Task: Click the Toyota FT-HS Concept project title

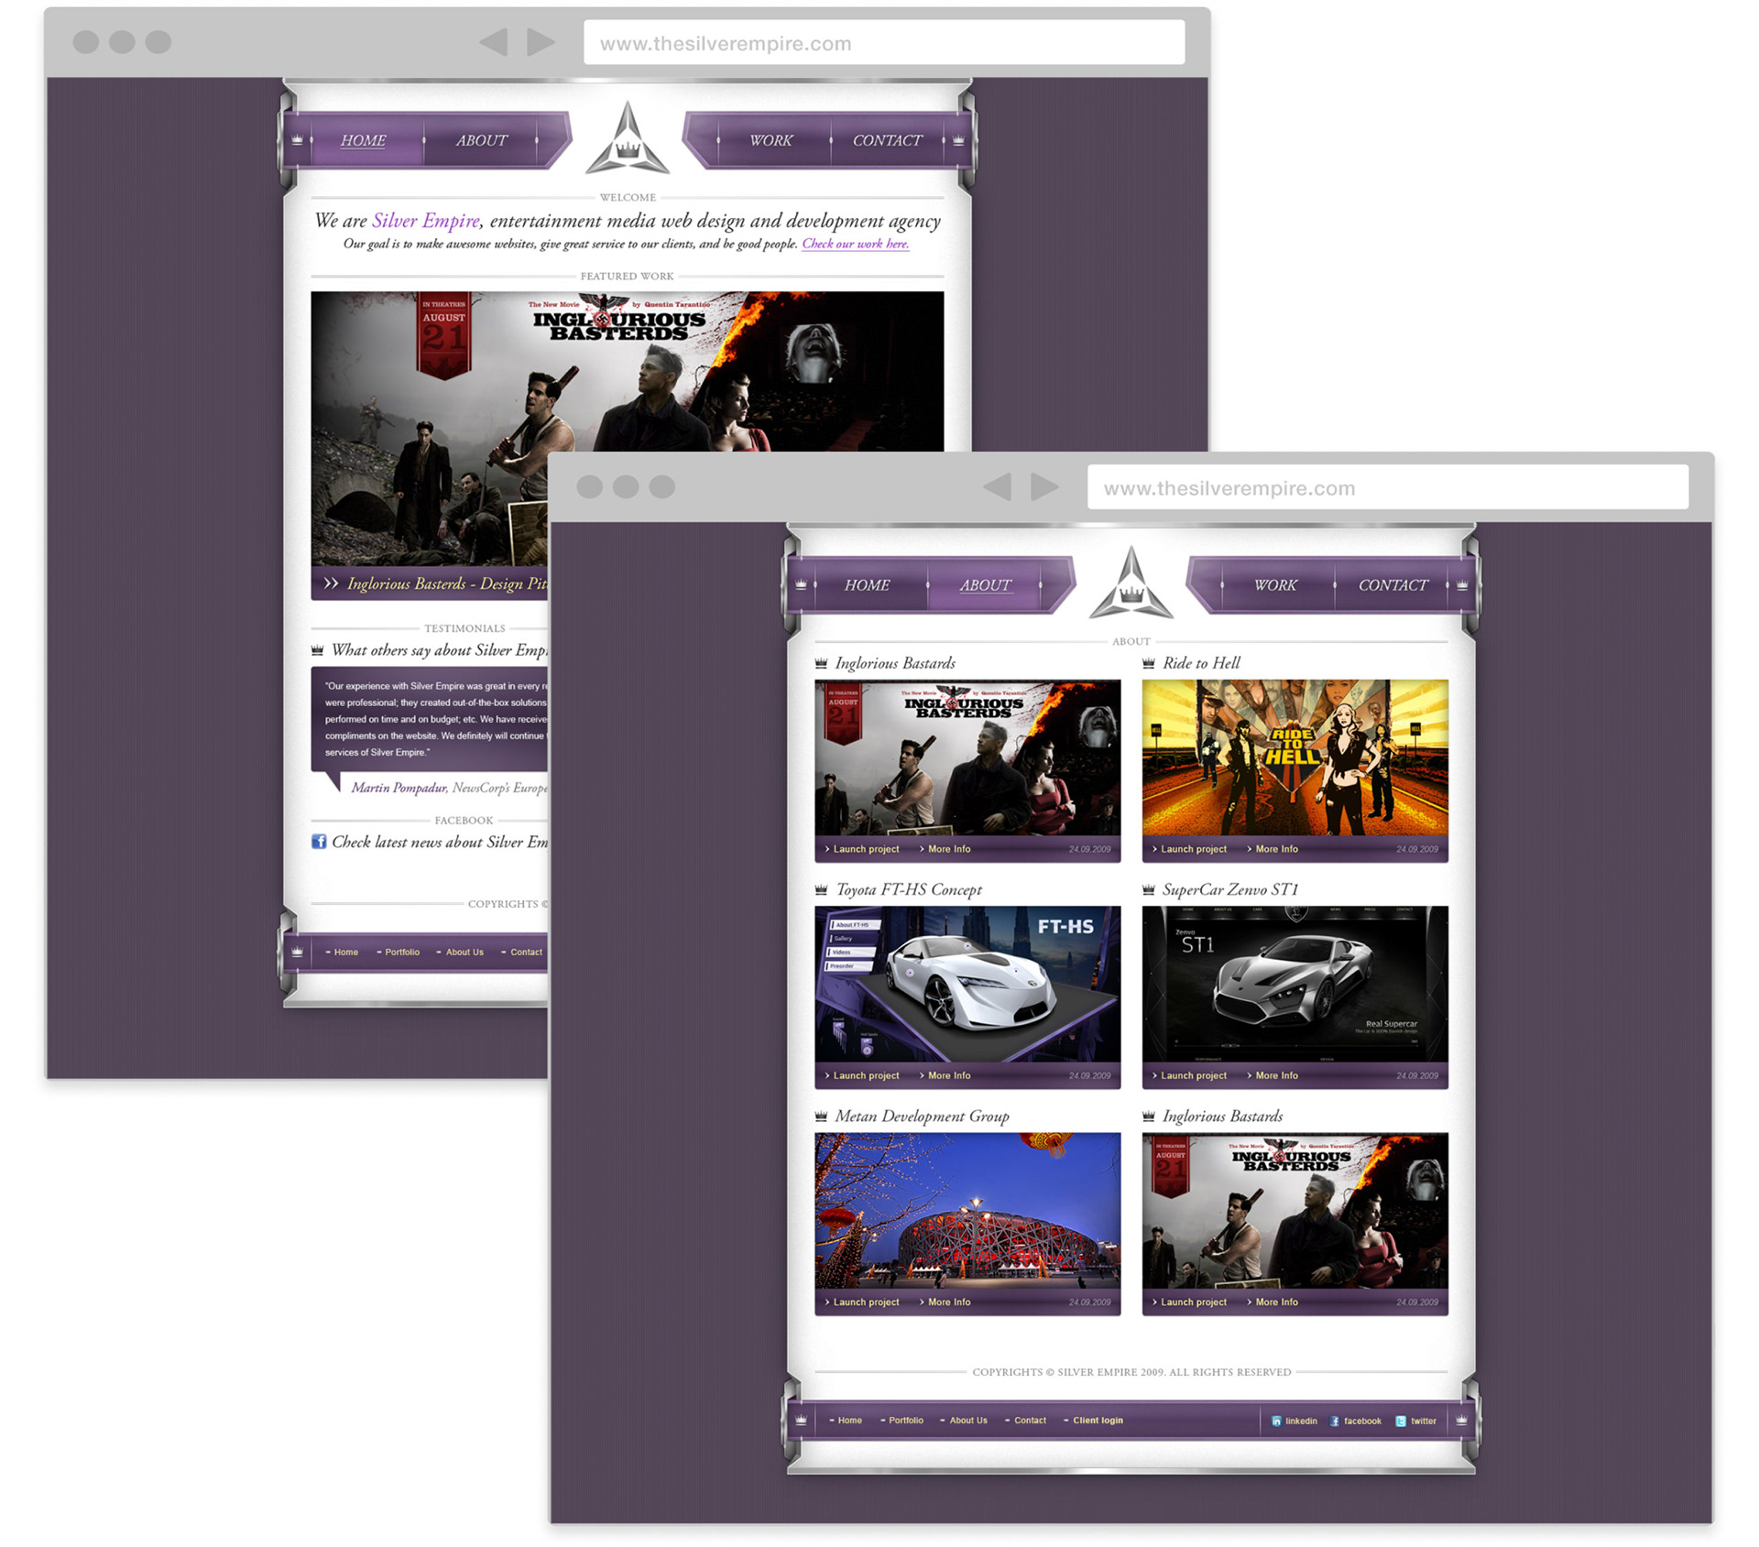Action: coord(909,889)
